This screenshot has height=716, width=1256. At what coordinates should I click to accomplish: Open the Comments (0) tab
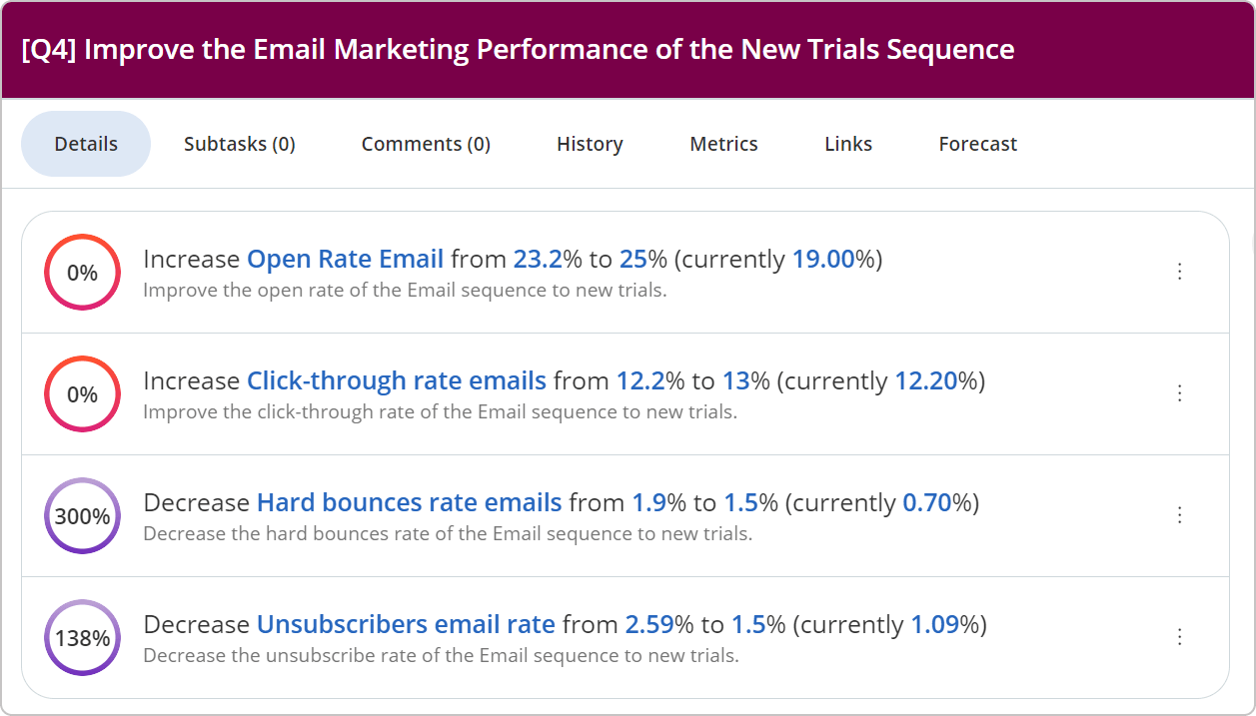click(426, 144)
